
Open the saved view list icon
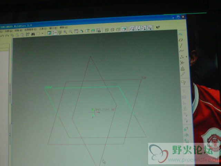(x=87, y=31)
